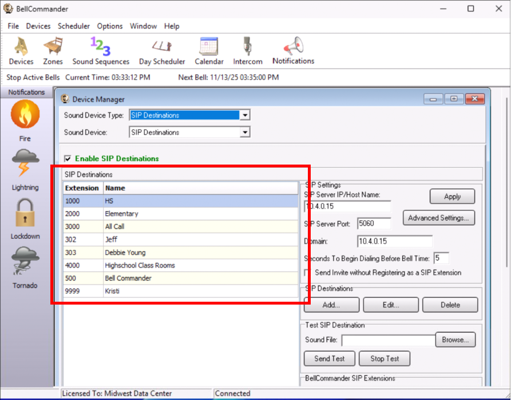The width and height of the screenshot is (511, 400).
Task: Uncheck Enable SIP Destinations checkbox
Action: click(x=68, y=159)
